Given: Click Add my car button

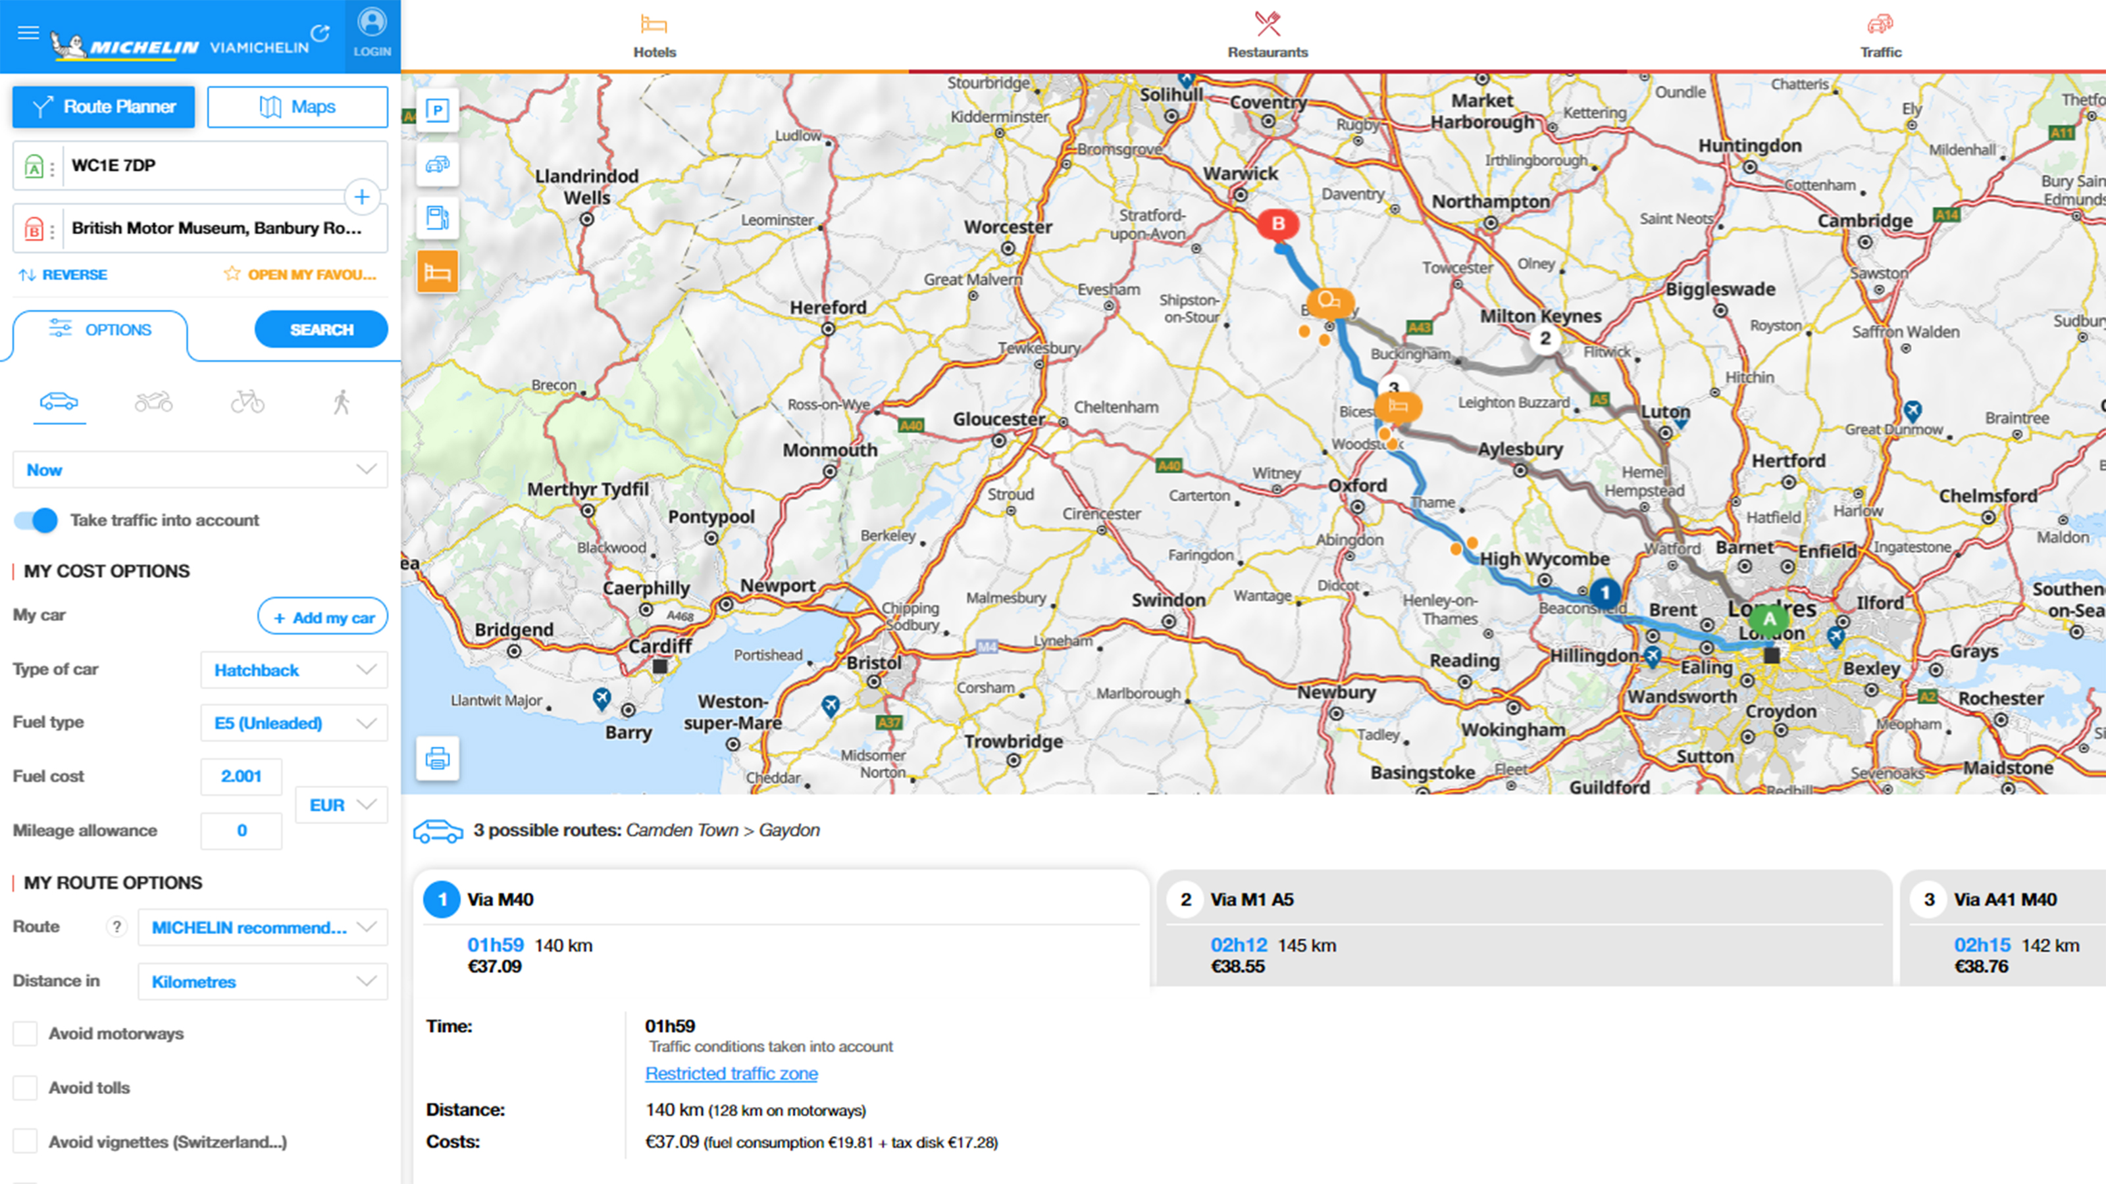Looking at the screenshot, I should pos(323,617).
